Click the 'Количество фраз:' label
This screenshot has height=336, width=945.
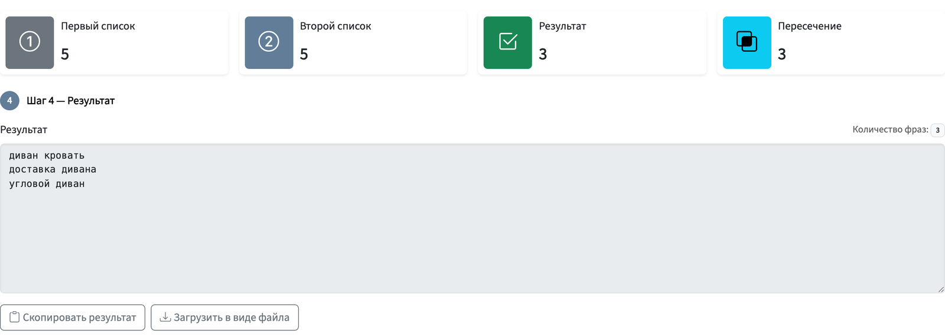[890, 130]
